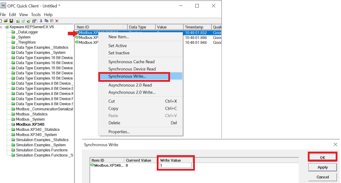Click the Apply button
The image size is (341, 183).
322,168
